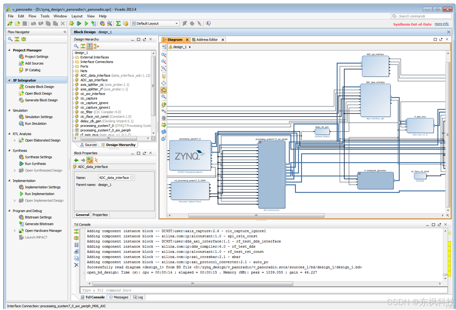Click Create Block Design
Screen dimensions: 456x310
click(39, 87)
